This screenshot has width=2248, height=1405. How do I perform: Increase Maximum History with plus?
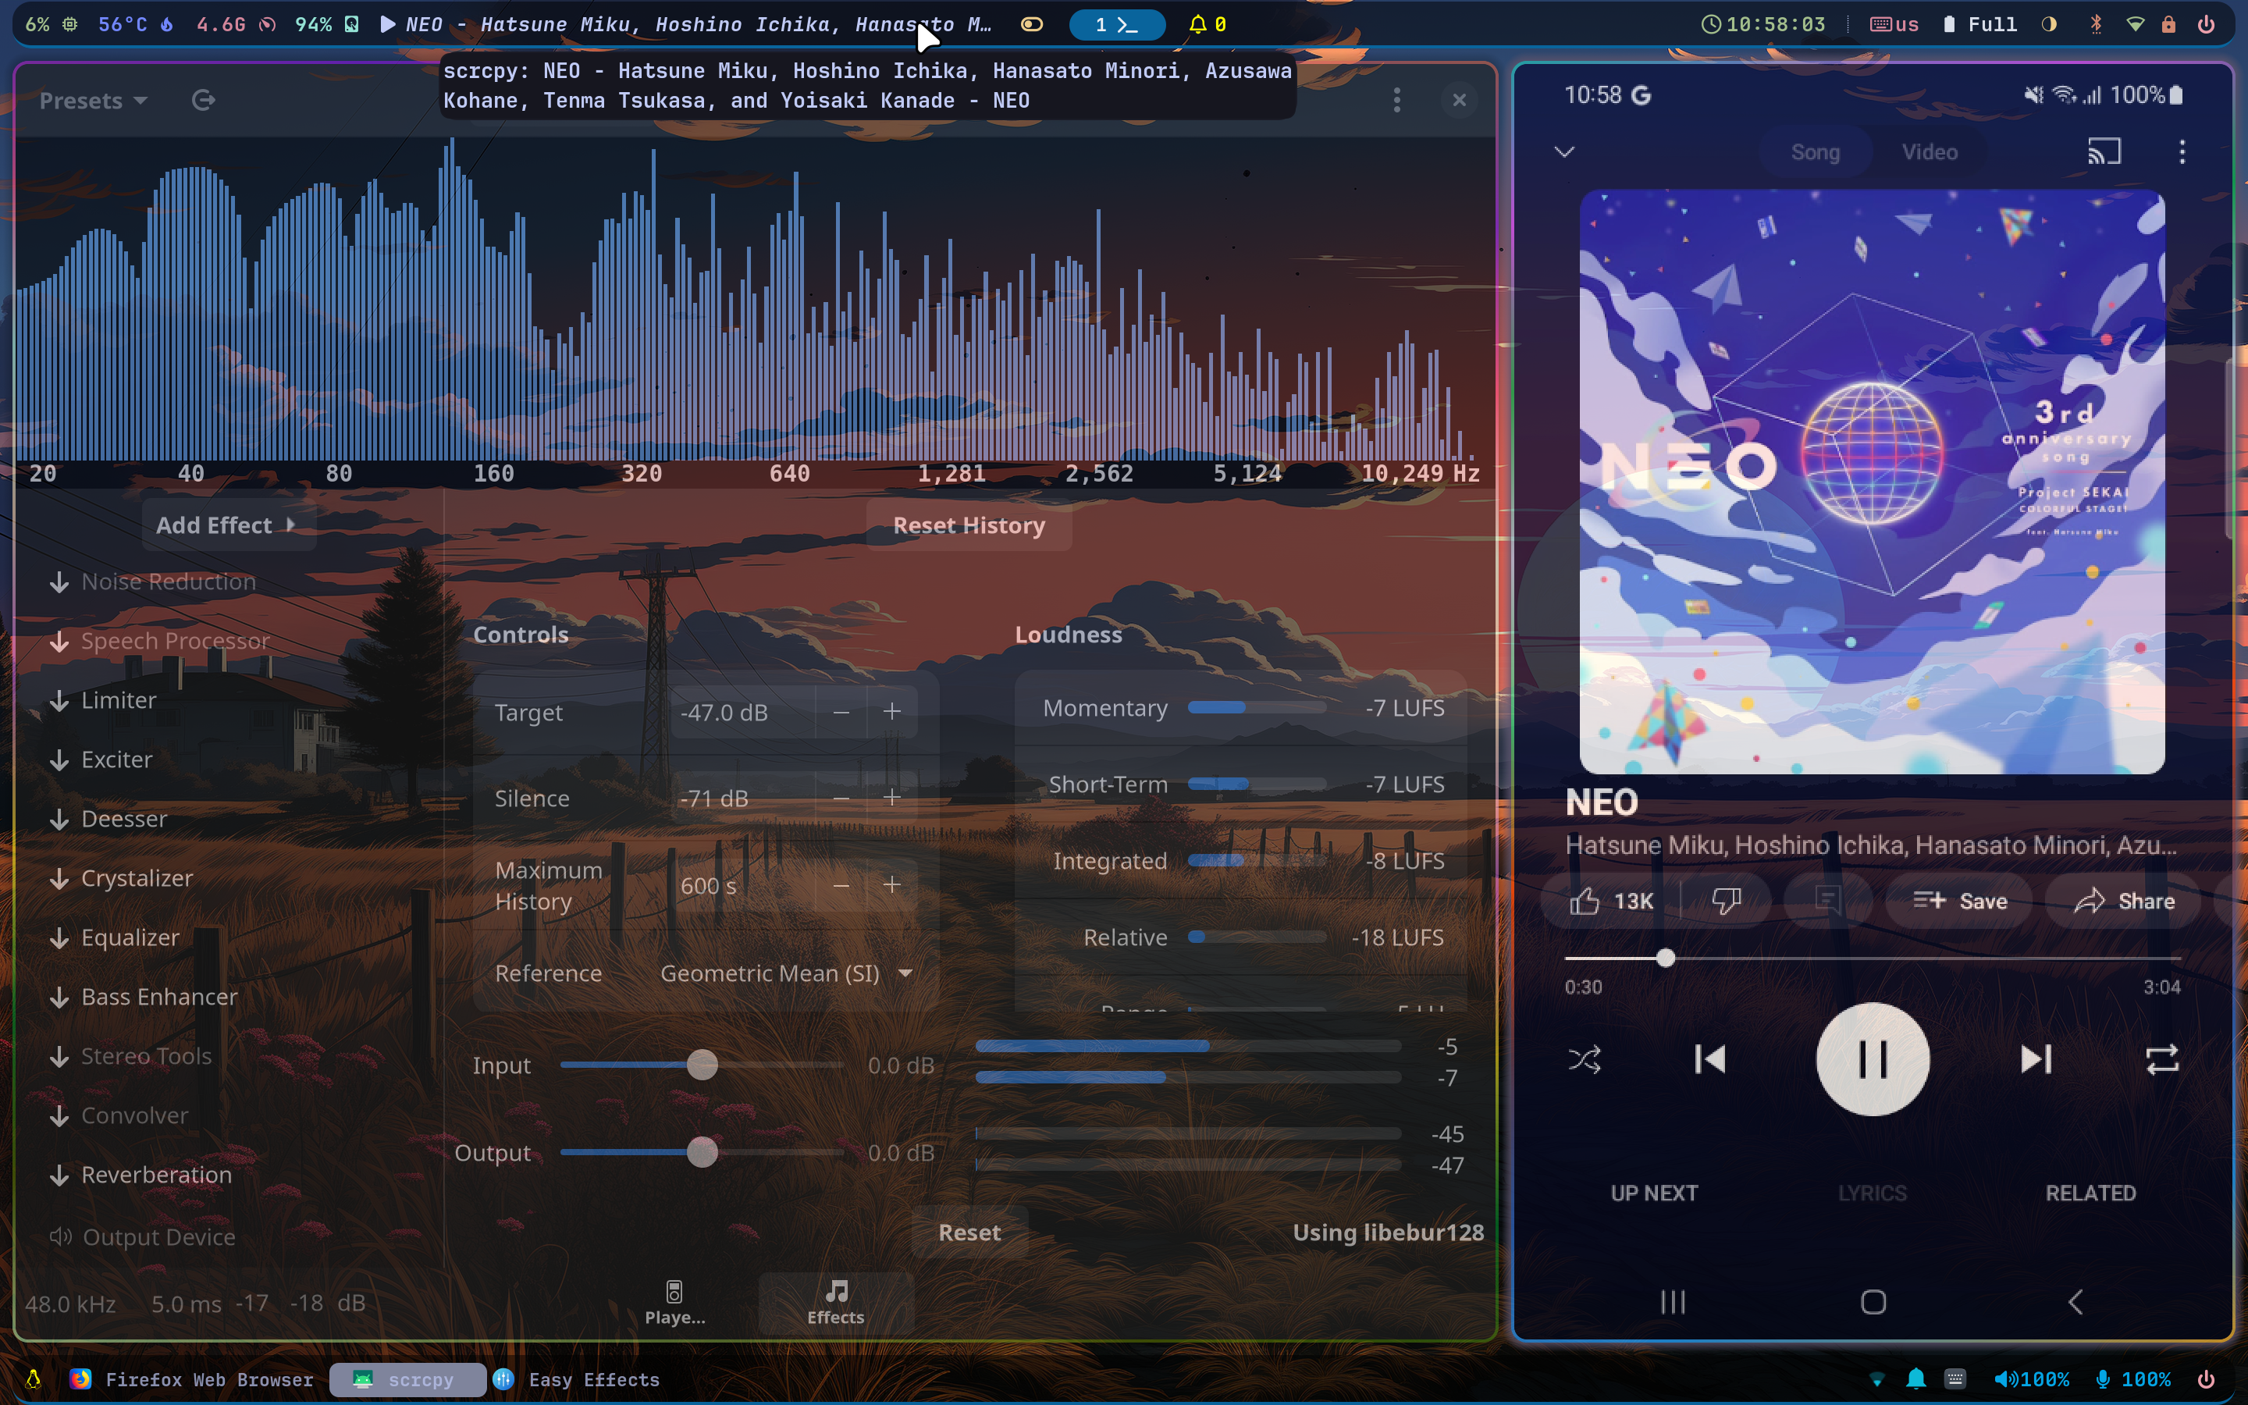(891, 886)
